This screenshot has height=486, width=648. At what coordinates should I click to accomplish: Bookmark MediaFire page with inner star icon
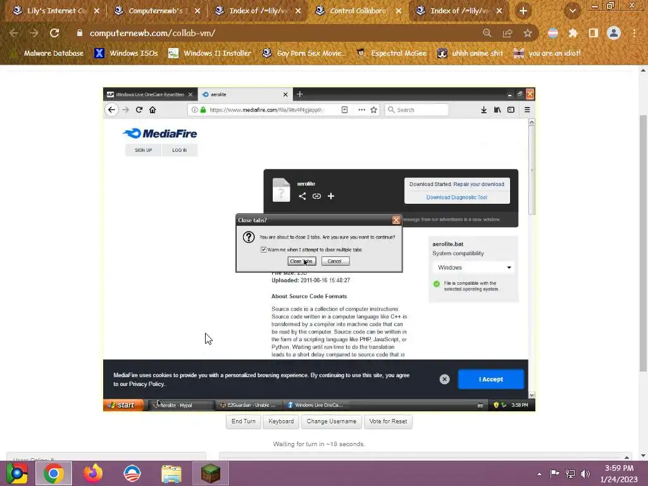(373, 109)
